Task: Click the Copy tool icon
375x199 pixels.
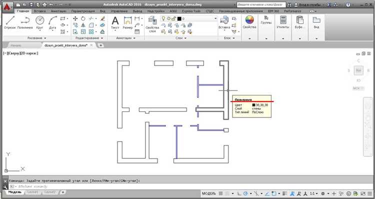Action: [x=75, y=25]
